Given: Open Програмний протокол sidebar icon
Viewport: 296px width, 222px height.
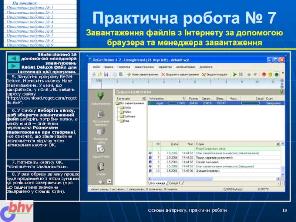Looking at the screenshot, I should (101, 118).
